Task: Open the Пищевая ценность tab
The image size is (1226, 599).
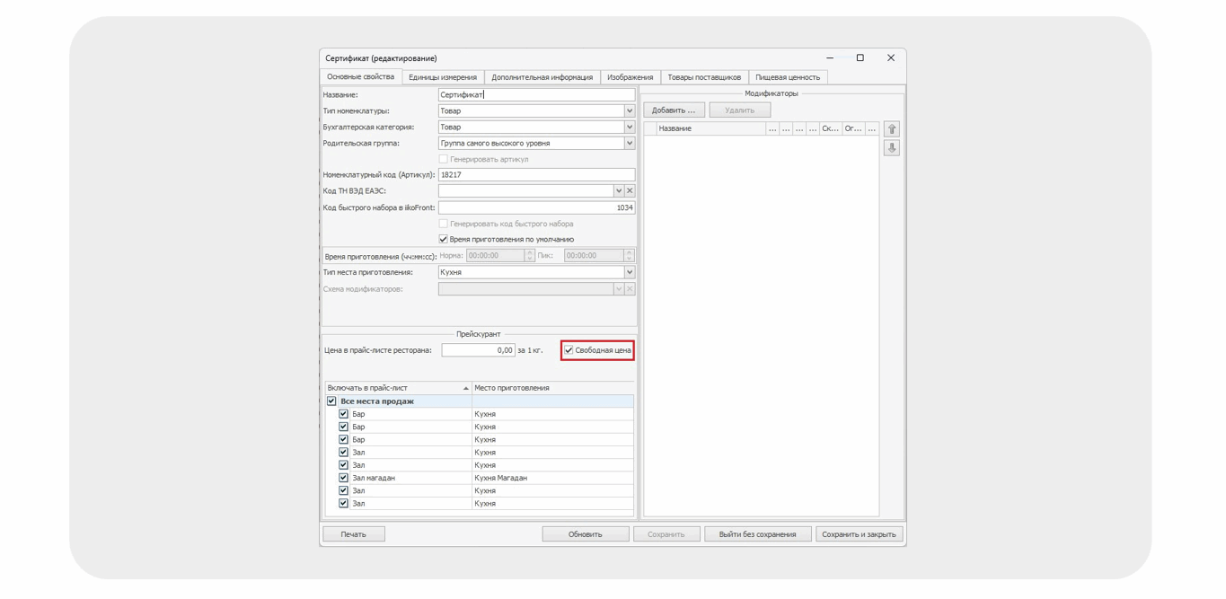Action: [787, 77]
